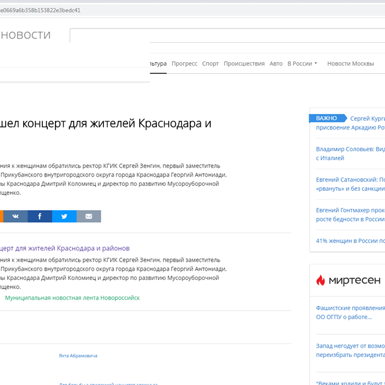The width and height of the screenshot is (385, 385).
Task: Click the news search input field
Action: tap(227, 35)
